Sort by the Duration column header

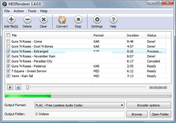pos(133,35)
